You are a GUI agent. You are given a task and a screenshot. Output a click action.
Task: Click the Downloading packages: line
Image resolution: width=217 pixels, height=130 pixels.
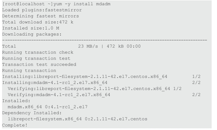(32, 34)
